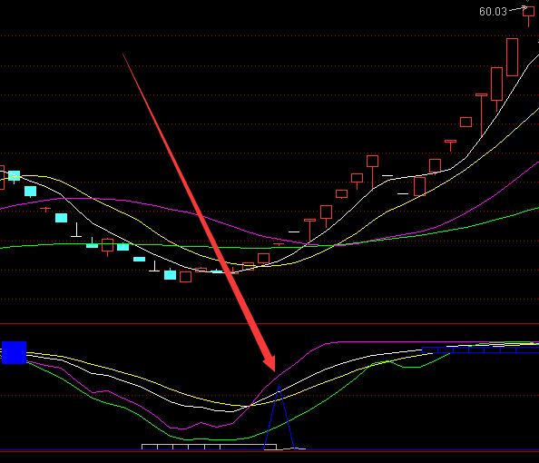Click the red arrow's arrowhead tip
Viewport: 539px width, 463px height.
click(x=274, y=369)
